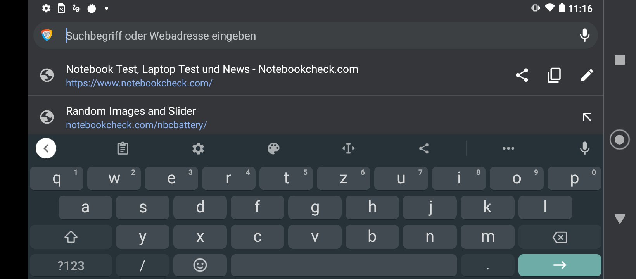
Task: Collapse the keyboard toolbar with back chevron
Action: 46,148
